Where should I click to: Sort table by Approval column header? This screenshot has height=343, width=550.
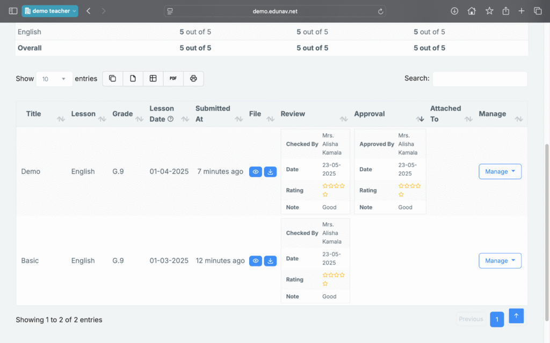coord(370,114)
